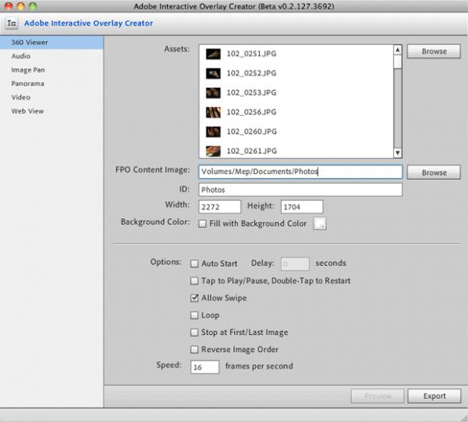The image size is (468, 422).
Task: Click the Adobe Interactive Overlay Creator title link
Action: click(x=89, y=23)
